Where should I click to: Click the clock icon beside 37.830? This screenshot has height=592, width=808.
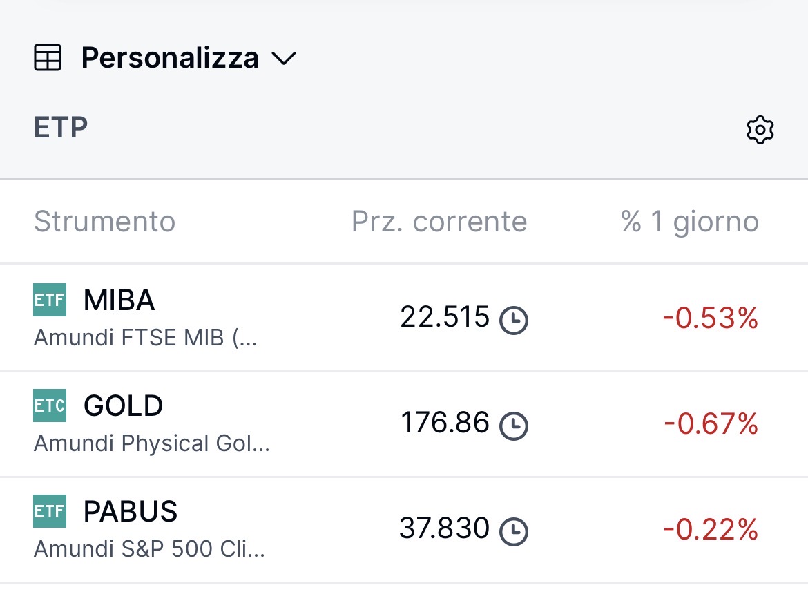pos(513,531)
